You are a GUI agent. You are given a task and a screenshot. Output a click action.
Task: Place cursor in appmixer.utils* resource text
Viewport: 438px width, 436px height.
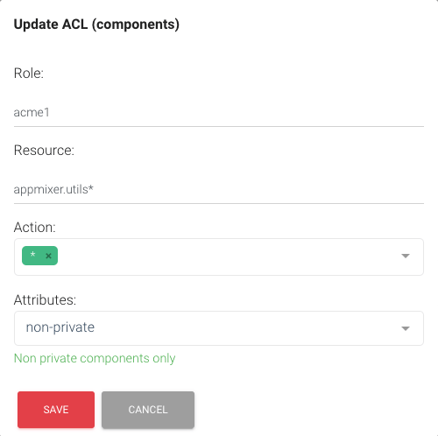click(x=53, y=190)
